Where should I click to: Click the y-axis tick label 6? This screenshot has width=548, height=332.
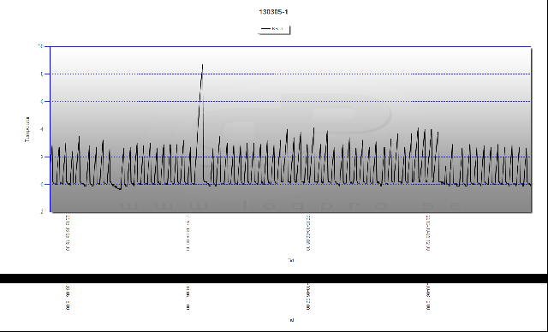(x=42, y=101)
